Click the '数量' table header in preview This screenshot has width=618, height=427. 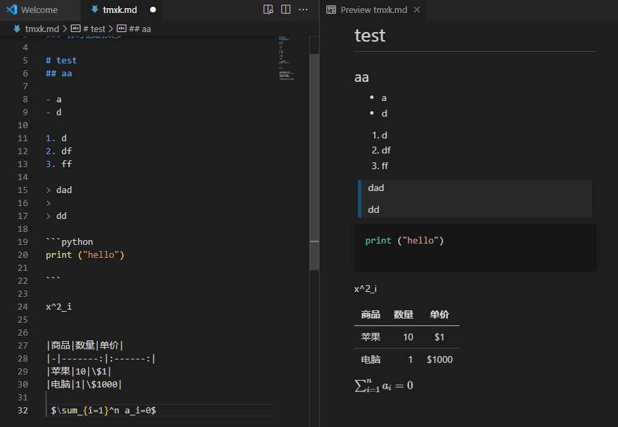403,314
